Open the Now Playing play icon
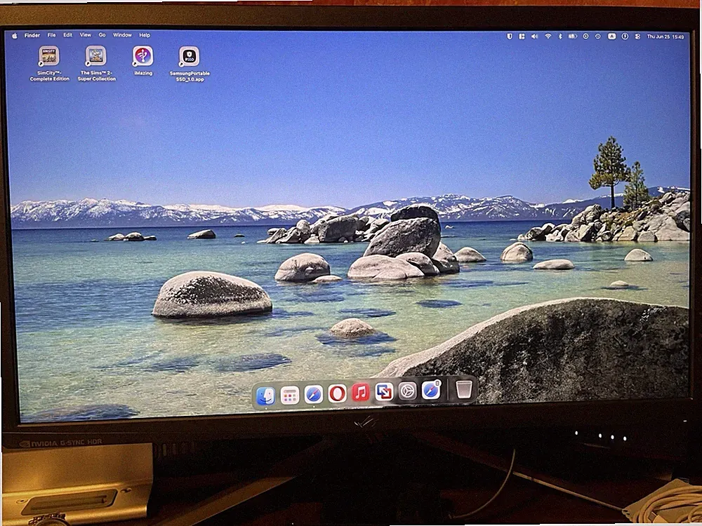Image resolution: width=702 pixels, height=526 pixels. point(585,36)
